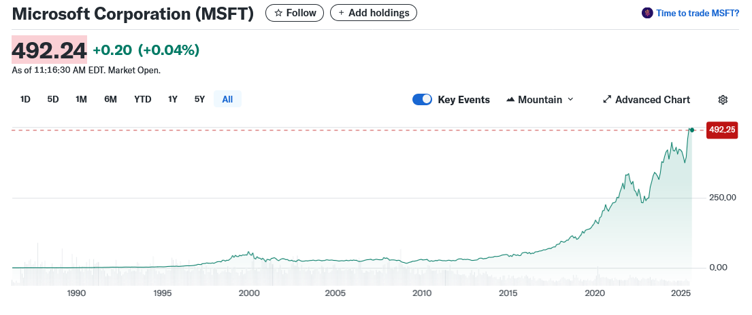Screen dimensions: 752x315
Task: Click the purple trade MSFT icon
Action: [647, 13]
